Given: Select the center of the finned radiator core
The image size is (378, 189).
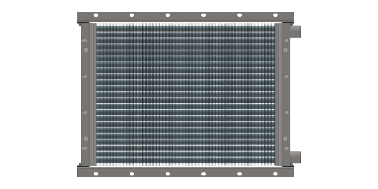Looking at the screenshot, I should (185, 94).
